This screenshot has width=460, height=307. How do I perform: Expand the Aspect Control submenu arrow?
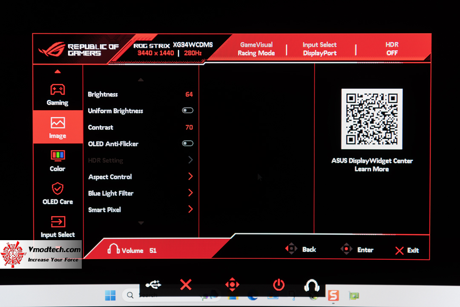point(190,176)
